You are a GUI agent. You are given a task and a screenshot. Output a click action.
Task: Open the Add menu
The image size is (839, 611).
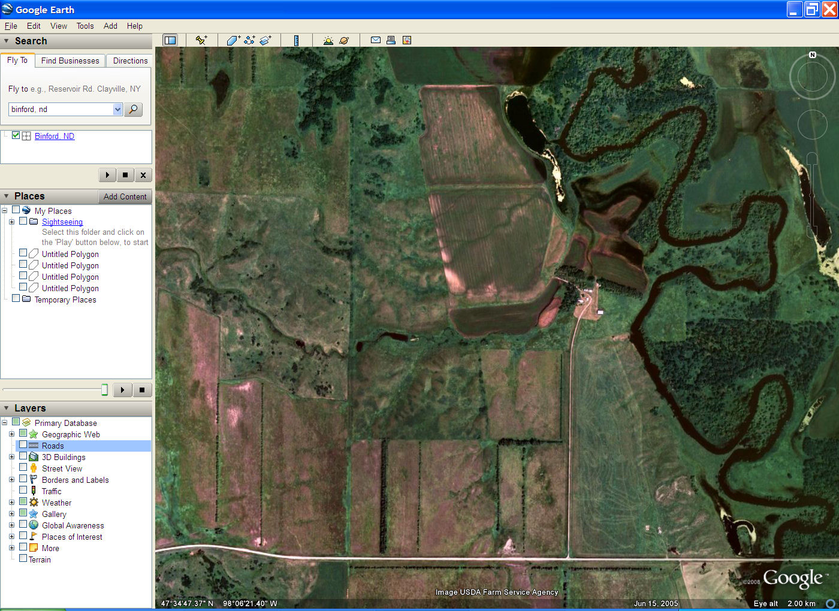tap(110, 26)
